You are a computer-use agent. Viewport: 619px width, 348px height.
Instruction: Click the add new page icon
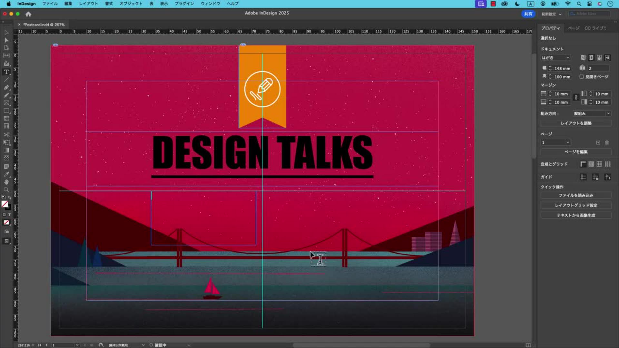(598, 142)
